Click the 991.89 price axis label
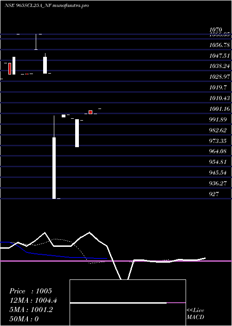Image resolution: width=232 pixels, height=326 pixels. tap(218, 120)
